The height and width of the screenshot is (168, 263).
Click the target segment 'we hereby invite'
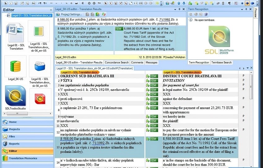174,117
